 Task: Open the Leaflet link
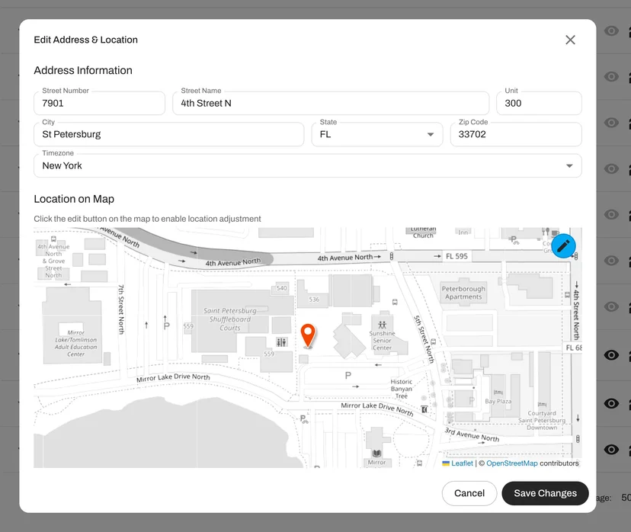(x=462, y=463)
